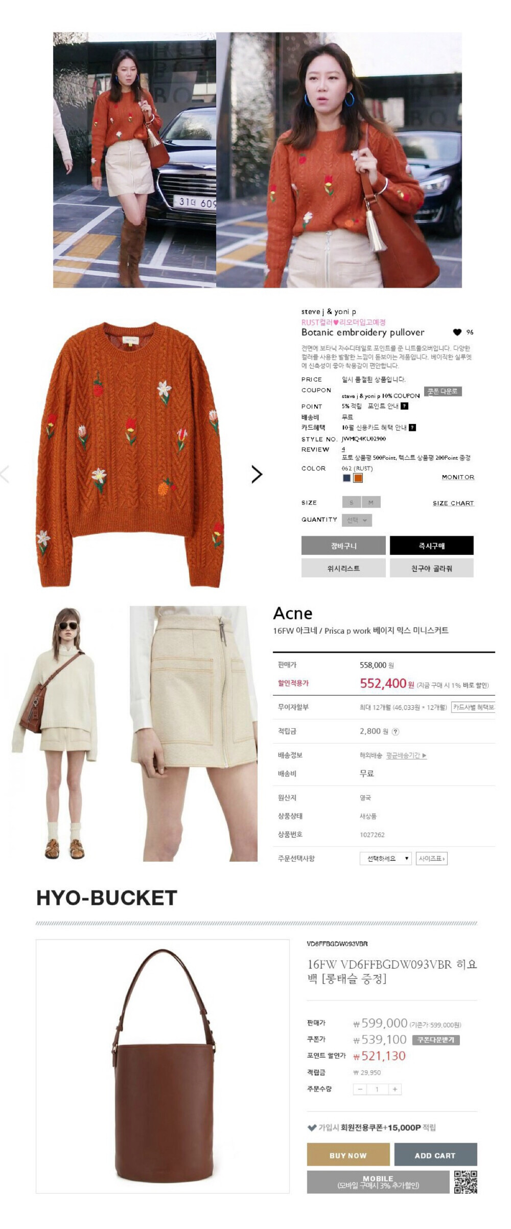Screen dimensions: 511x1229
Task: Click the QR code for mobile purchase
Action: pos(466,1181)
